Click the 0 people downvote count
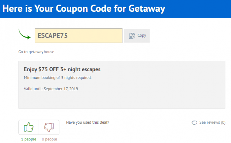Image resolution: width=231 pixels, height=143 pixels. point(49,139)
